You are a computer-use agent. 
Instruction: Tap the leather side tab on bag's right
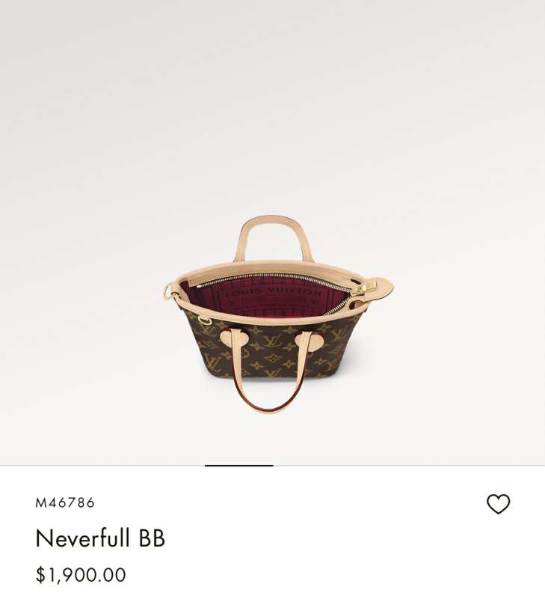378,287
